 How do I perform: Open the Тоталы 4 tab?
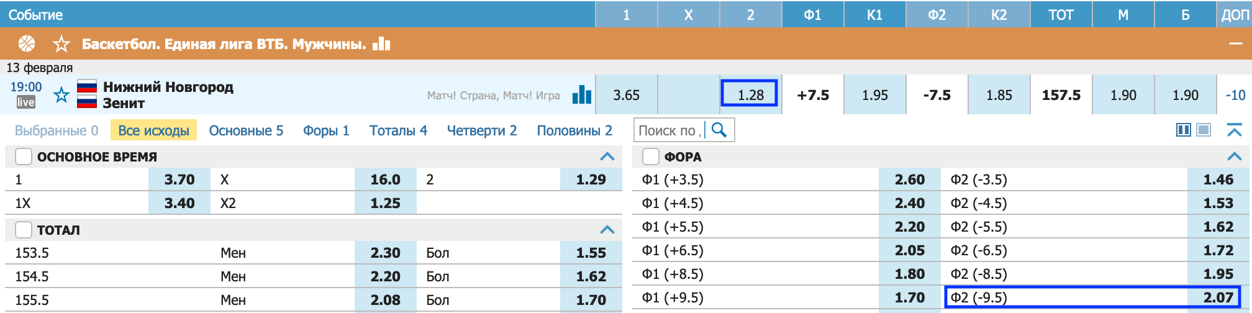tap(398, 130)
